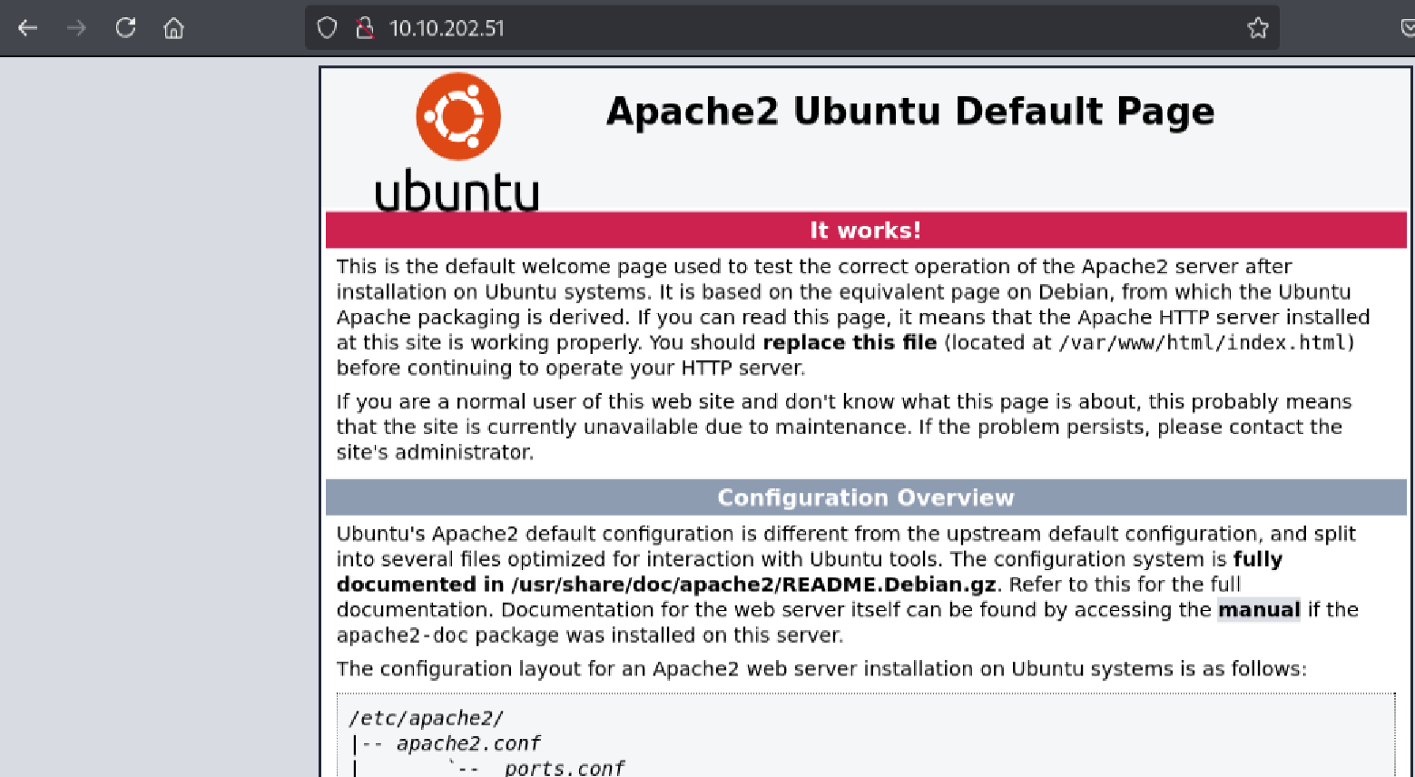Click the "Apache2 Ubuntu Default Page" heading
The width and height of the screenshot is (1415, 777).
click(x=910, y=111)
